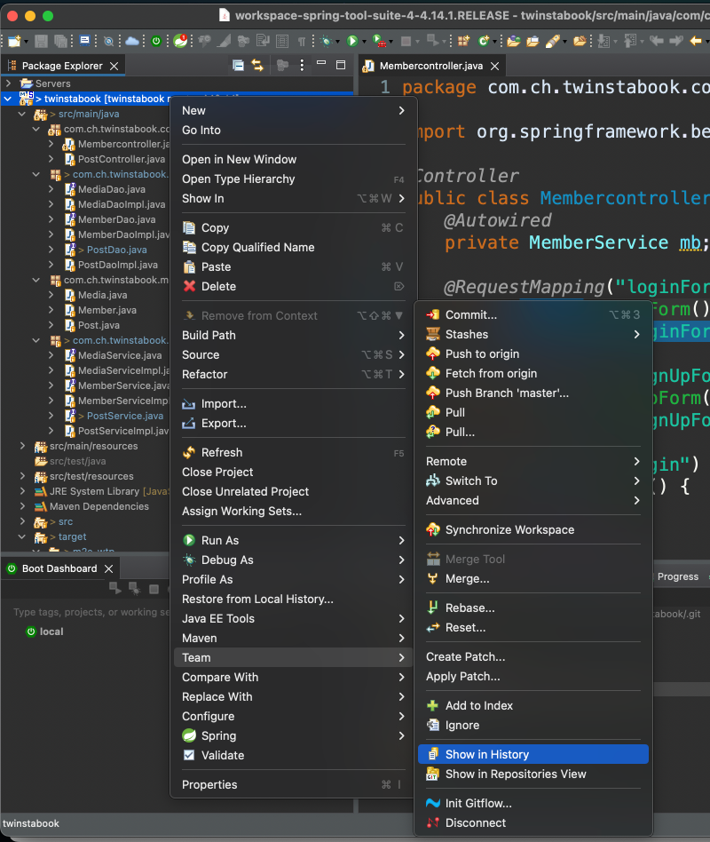
Task: Click the Fetch from origin menu icon
Action: 432,373
